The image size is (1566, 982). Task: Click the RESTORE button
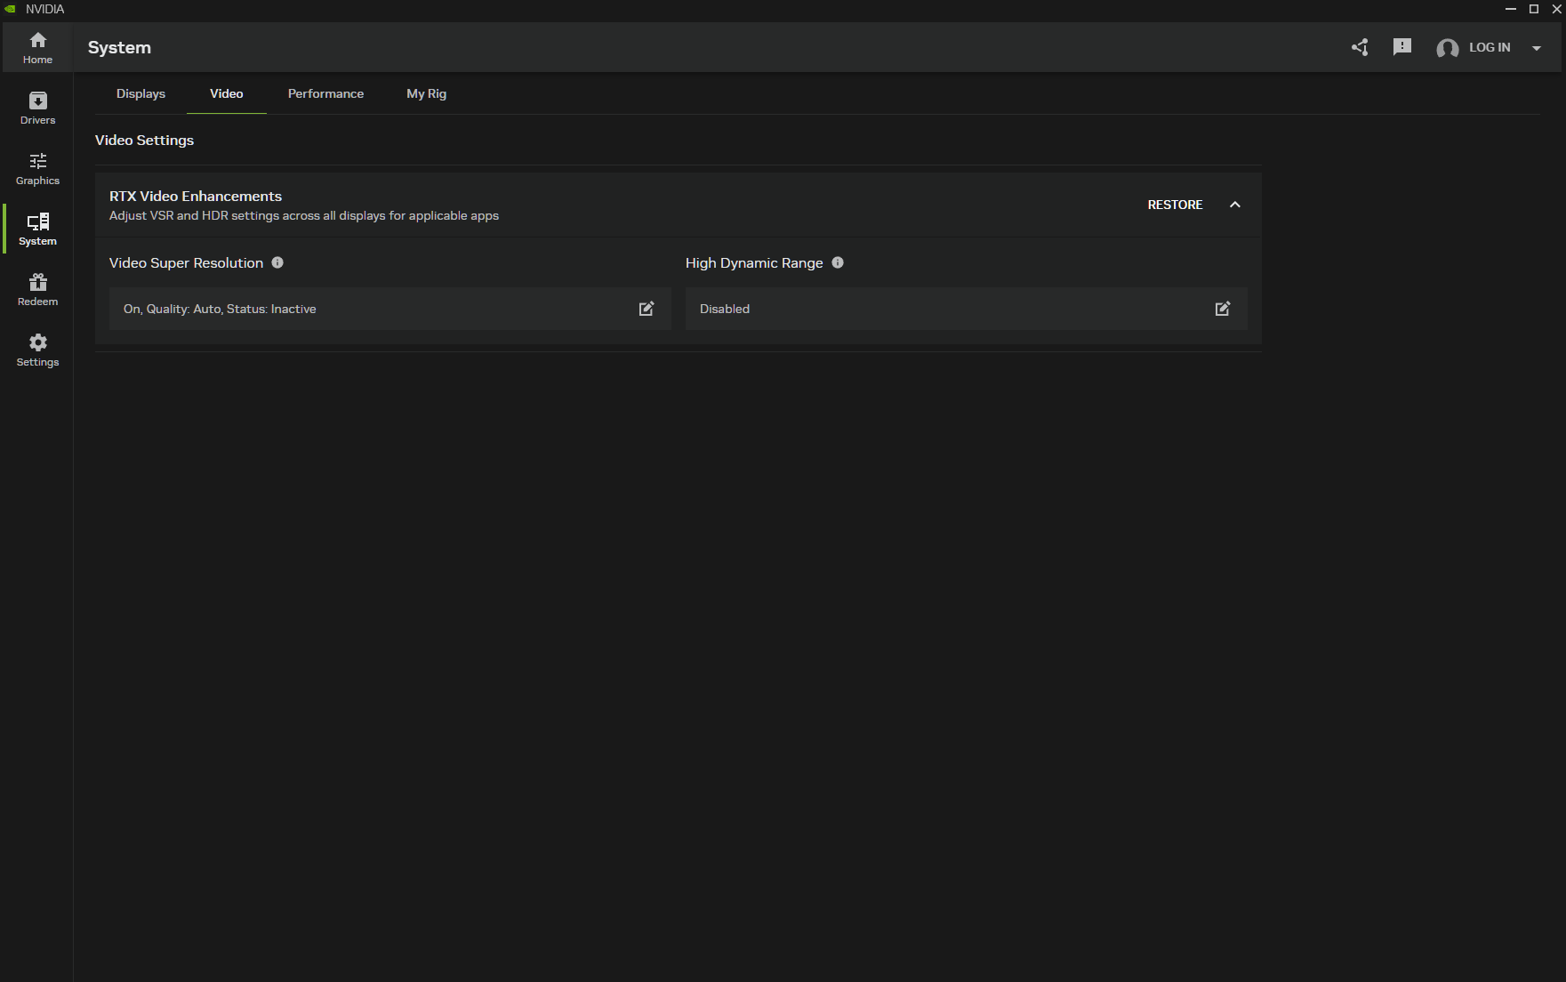click(1175, 205)
